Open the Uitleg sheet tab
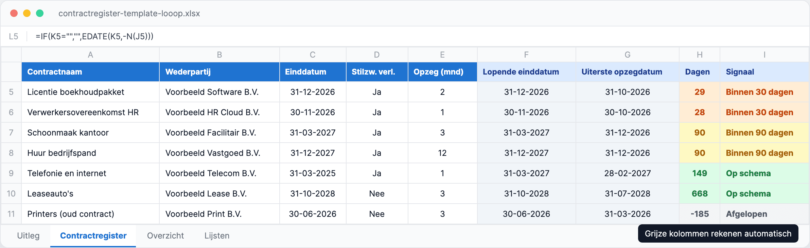 pos(28,235)
